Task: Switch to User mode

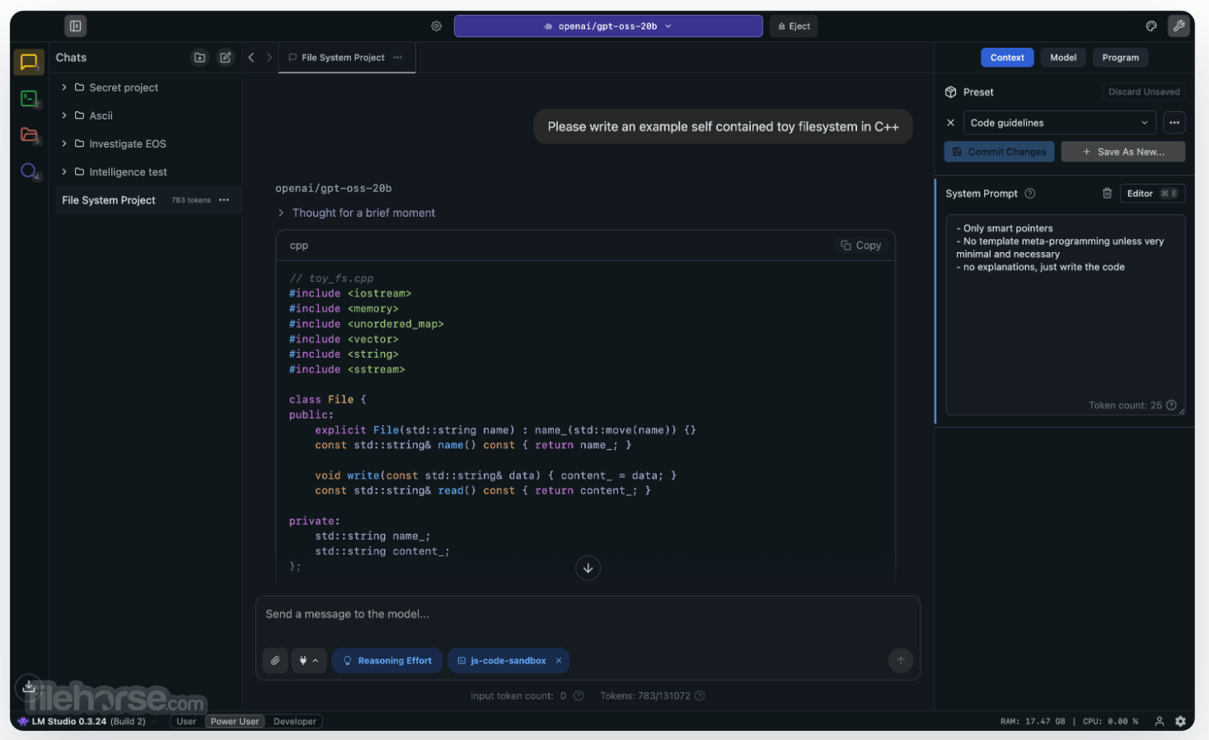Action: click(x=186, y=721)
